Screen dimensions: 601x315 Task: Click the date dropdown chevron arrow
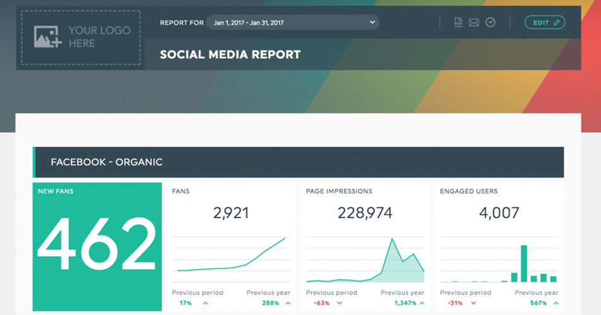(372, 22)
